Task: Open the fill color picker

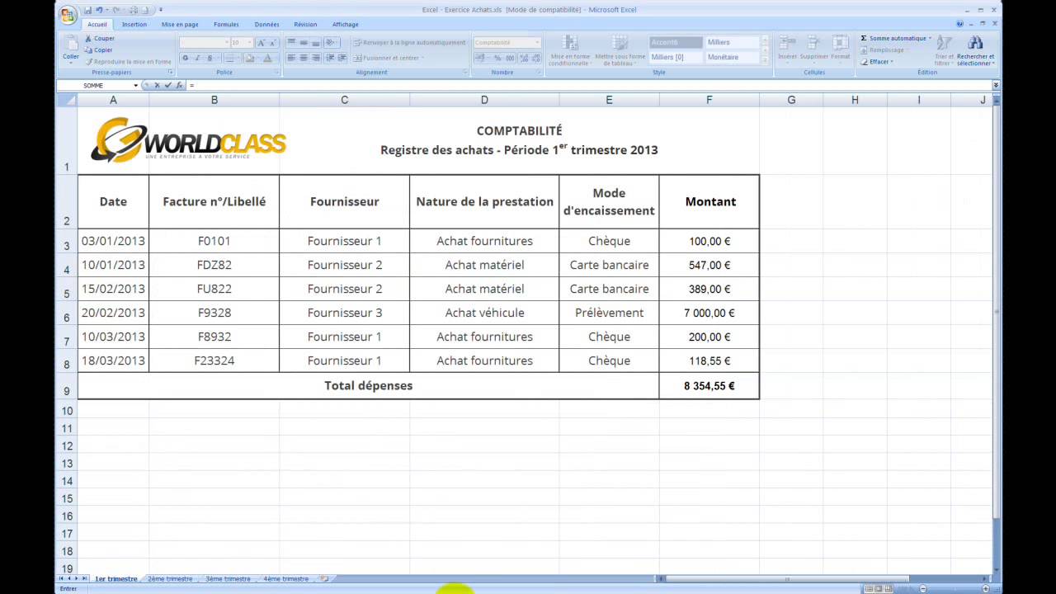Action: 251,58
